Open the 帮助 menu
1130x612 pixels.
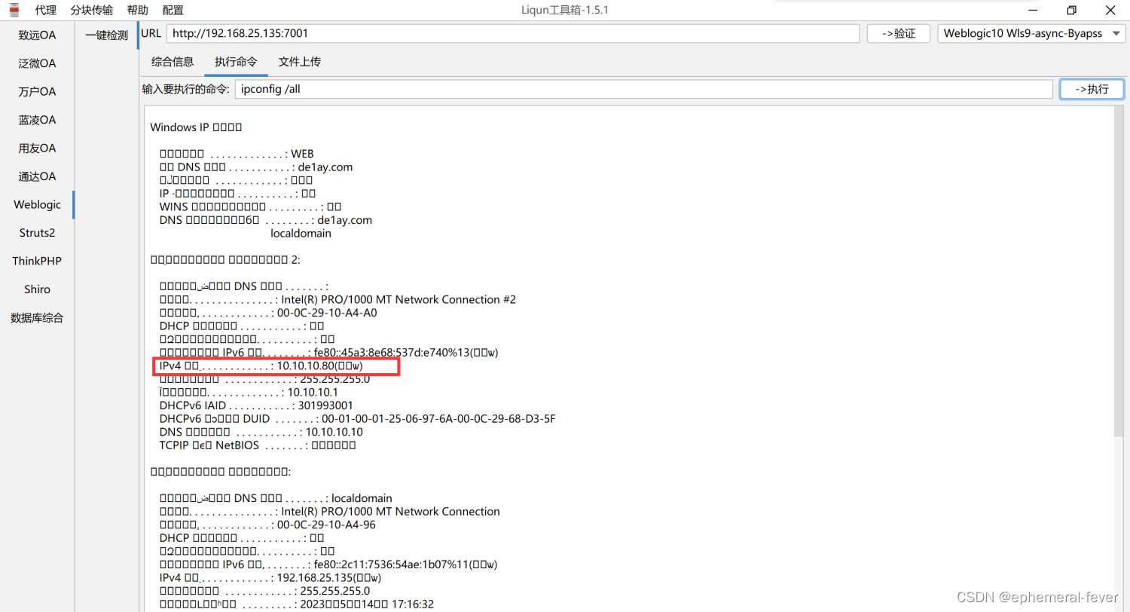point(138,11)
